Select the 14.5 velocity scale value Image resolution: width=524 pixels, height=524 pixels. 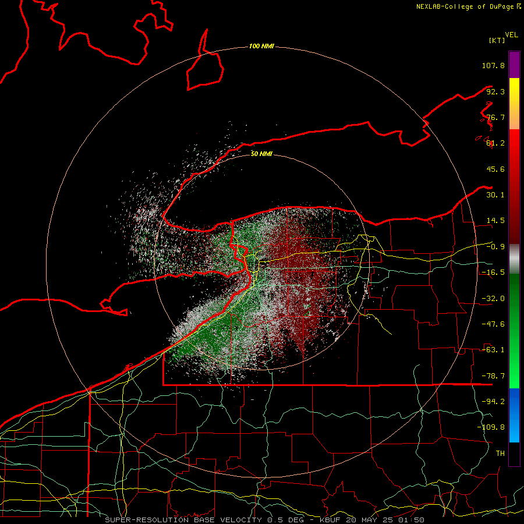(495, 221)
